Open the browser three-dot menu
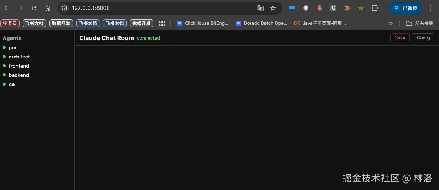This screenshot has width=439, height=190. pos(431,8)
